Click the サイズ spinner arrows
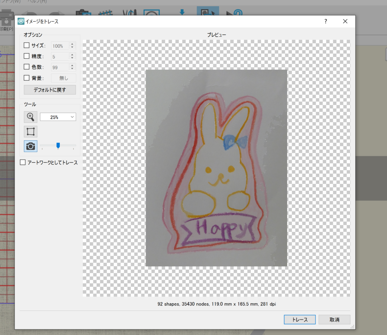 (72, 46)
